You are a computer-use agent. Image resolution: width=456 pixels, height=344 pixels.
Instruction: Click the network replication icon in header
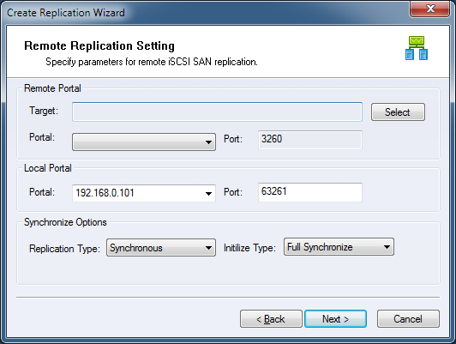(x=417, y=48)
